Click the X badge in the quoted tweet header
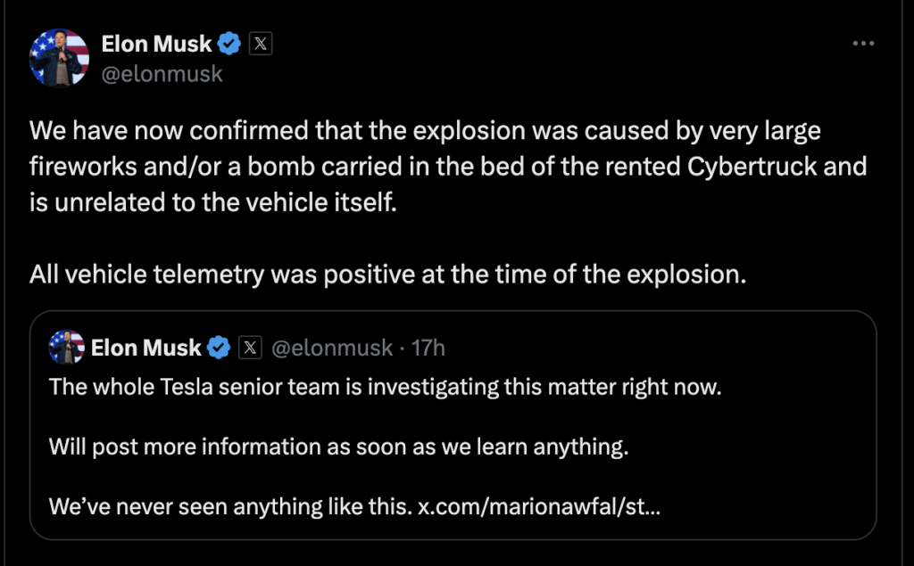 (x=248, y=348)
